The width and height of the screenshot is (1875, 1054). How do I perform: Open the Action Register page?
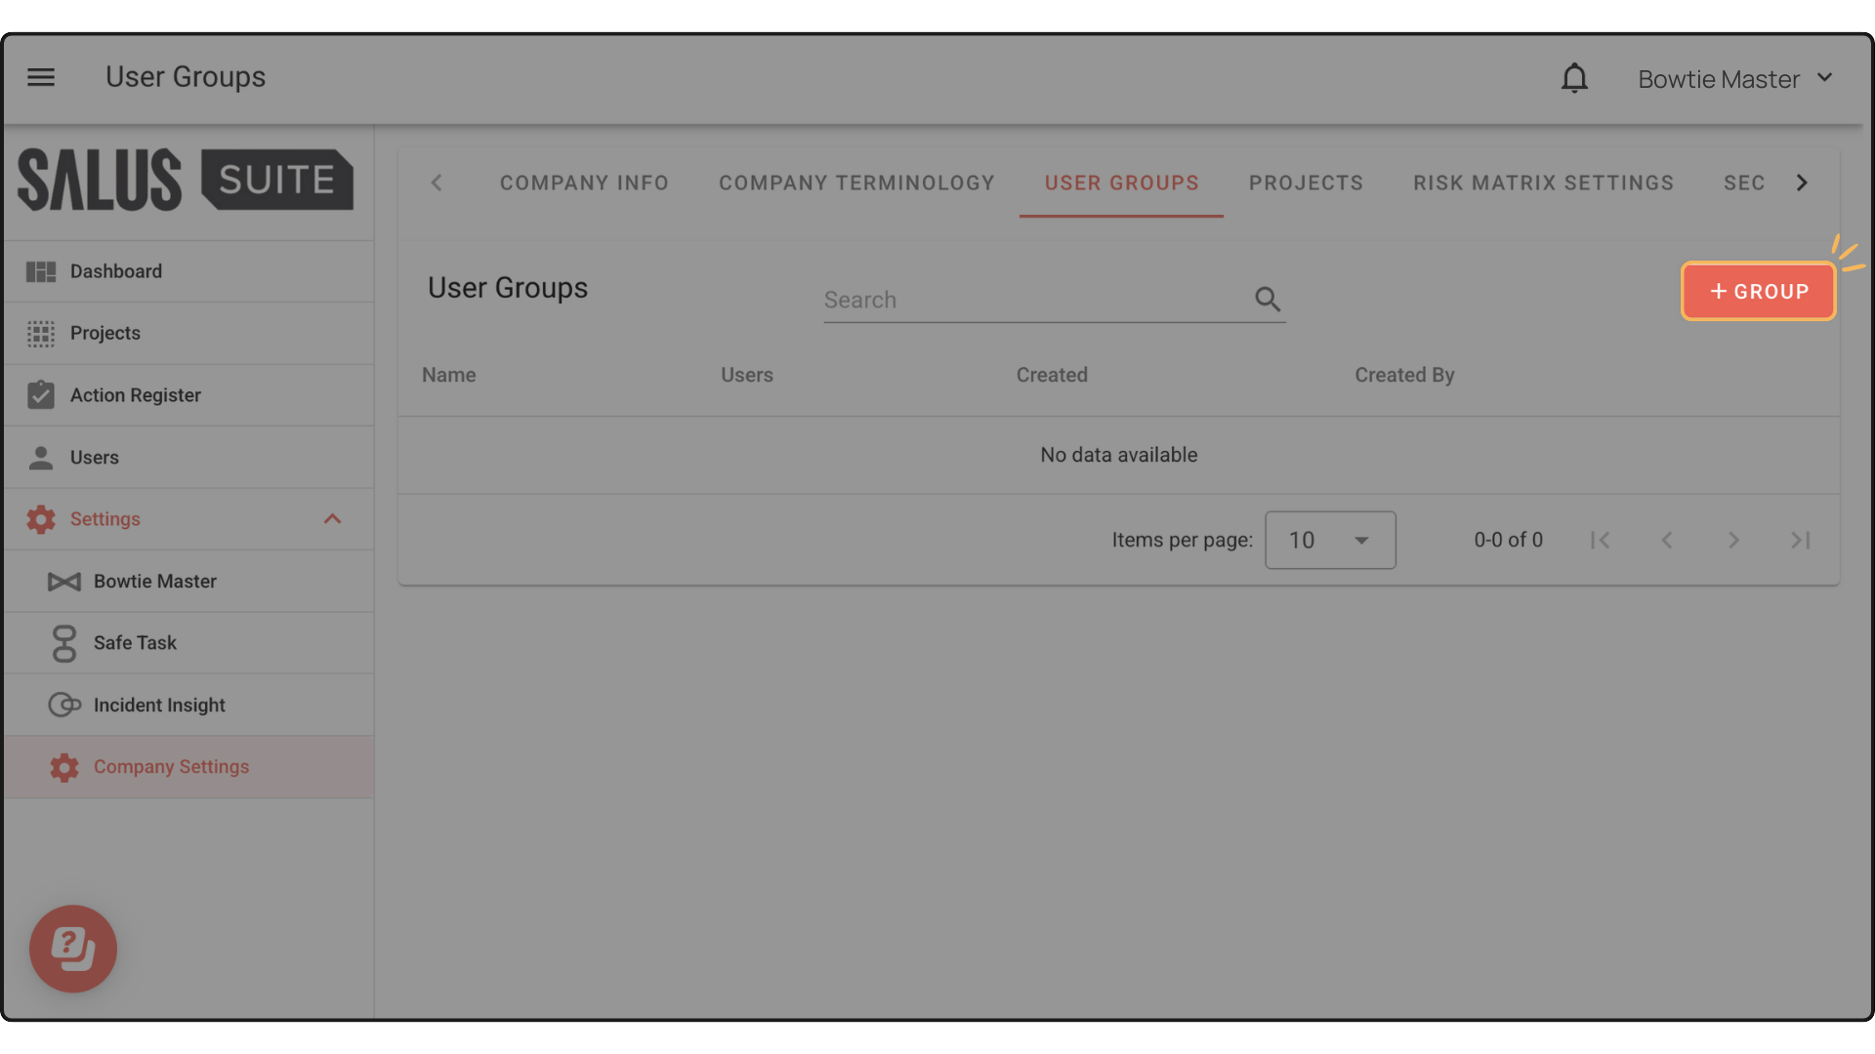coord(135,395)
